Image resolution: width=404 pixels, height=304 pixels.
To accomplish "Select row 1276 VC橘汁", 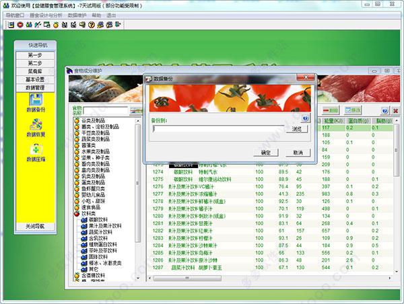I will (270, 186).
